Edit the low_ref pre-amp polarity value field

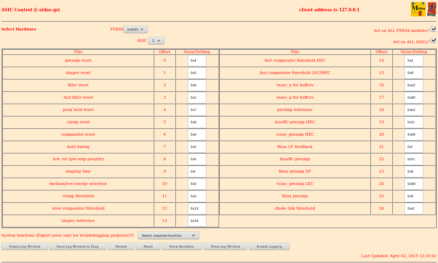pos(197,159)
